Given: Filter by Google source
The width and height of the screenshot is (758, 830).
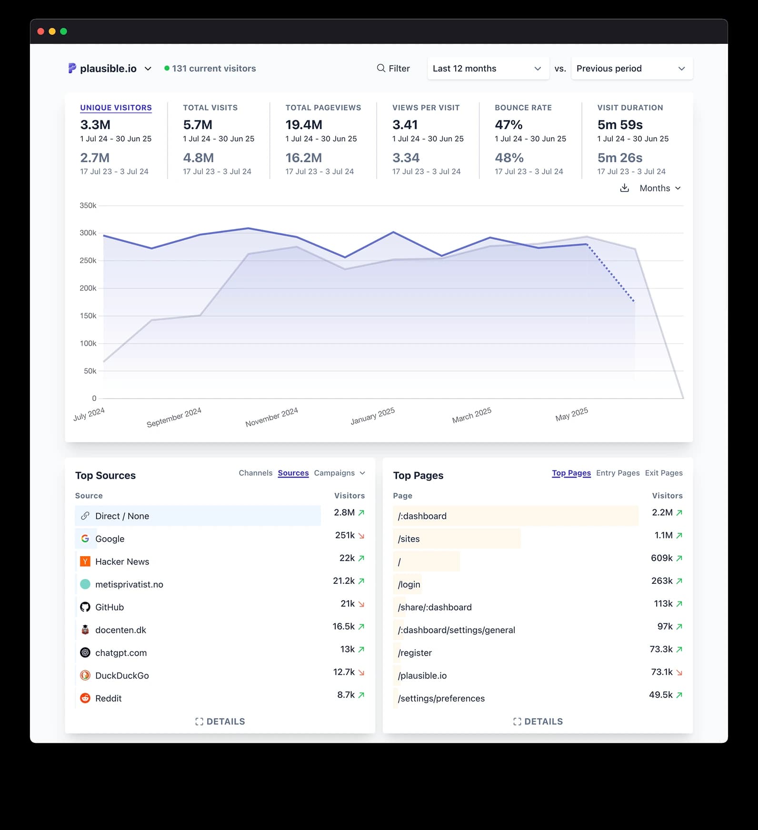Looking at the screenshot, I should pos(110,539).
